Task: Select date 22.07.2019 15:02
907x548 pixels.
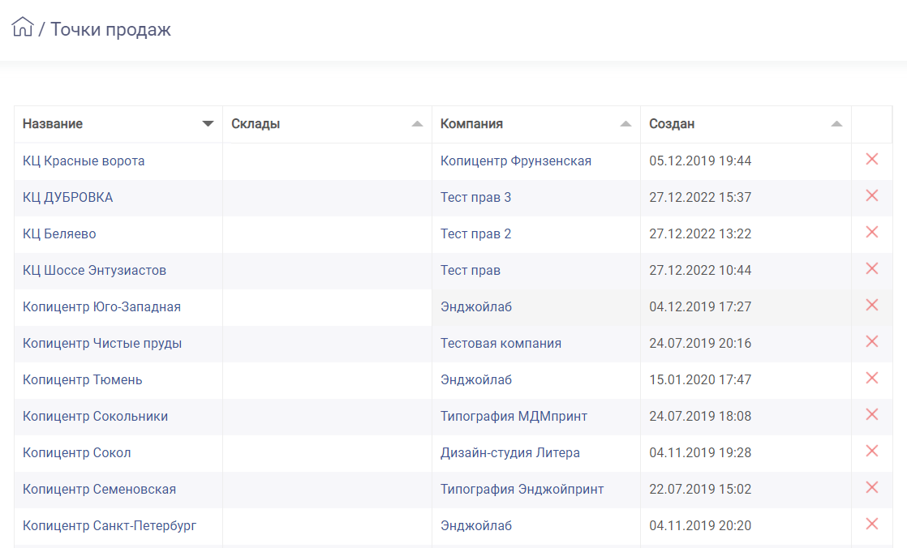Action: pyautogui.click(x=700, y=489)
